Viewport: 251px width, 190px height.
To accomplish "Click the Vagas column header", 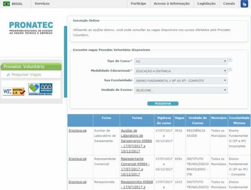I will pos(179,120).
